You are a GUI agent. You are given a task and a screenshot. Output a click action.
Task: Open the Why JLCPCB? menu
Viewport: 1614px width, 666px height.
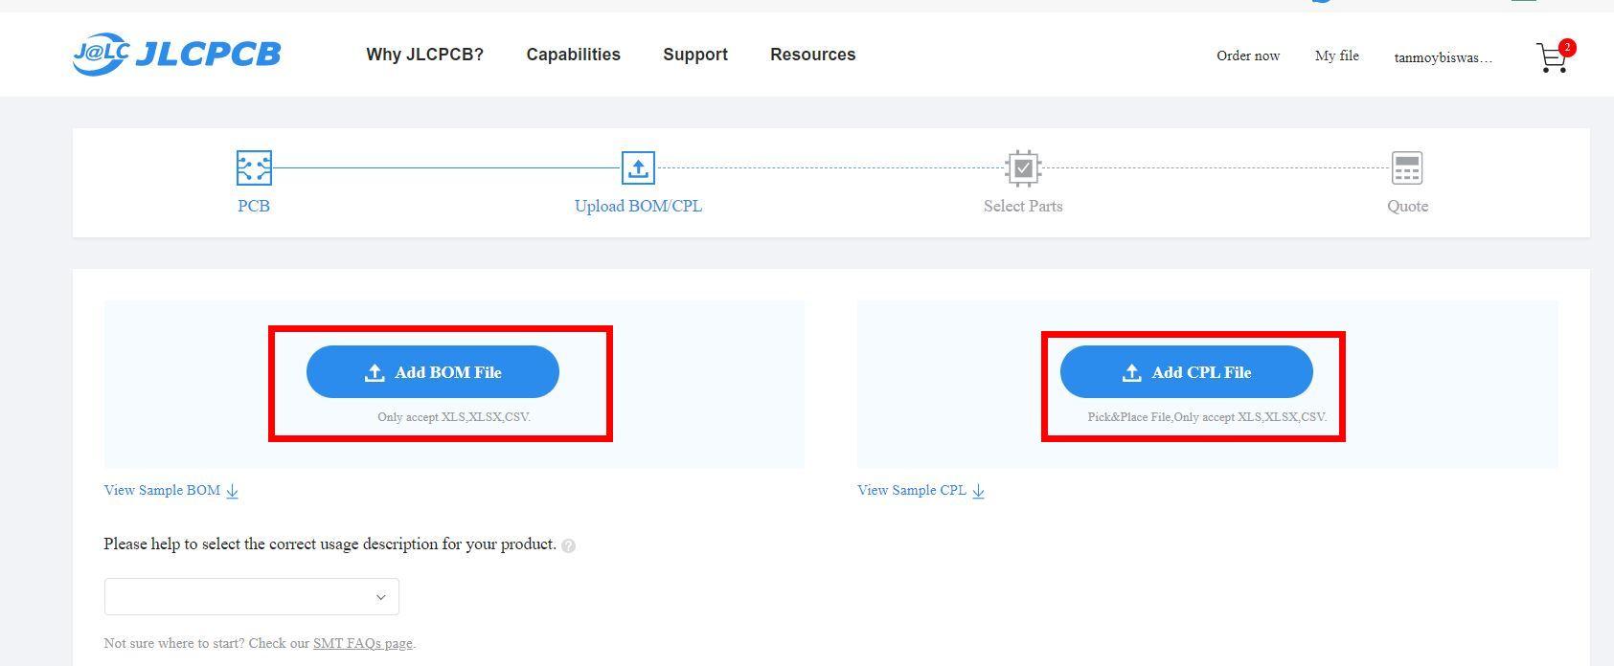coord(424,55)
